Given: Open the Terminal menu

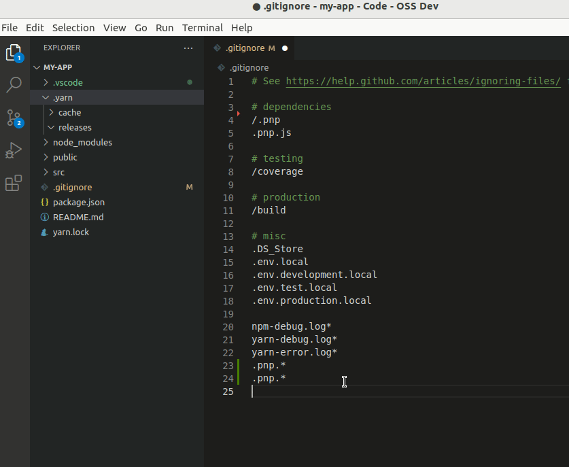Looking at the screenshot, I should [x=203, y=28].
